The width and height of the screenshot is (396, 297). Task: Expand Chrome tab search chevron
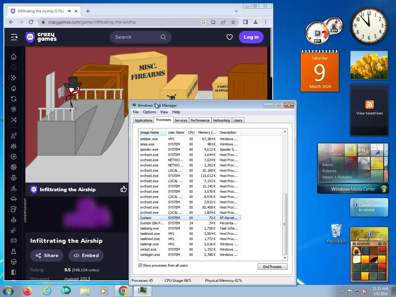(236, 11)
